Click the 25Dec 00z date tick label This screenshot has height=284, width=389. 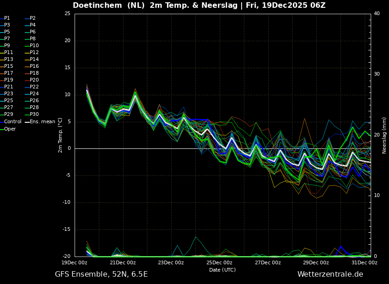219,262
